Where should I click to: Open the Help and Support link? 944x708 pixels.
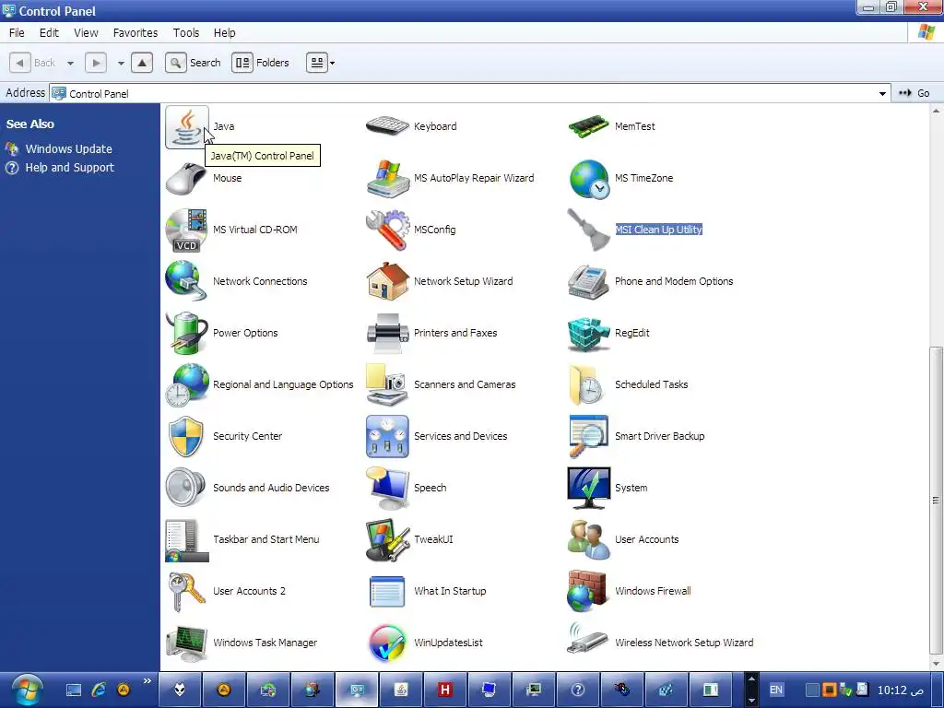(x=69, y=168)
